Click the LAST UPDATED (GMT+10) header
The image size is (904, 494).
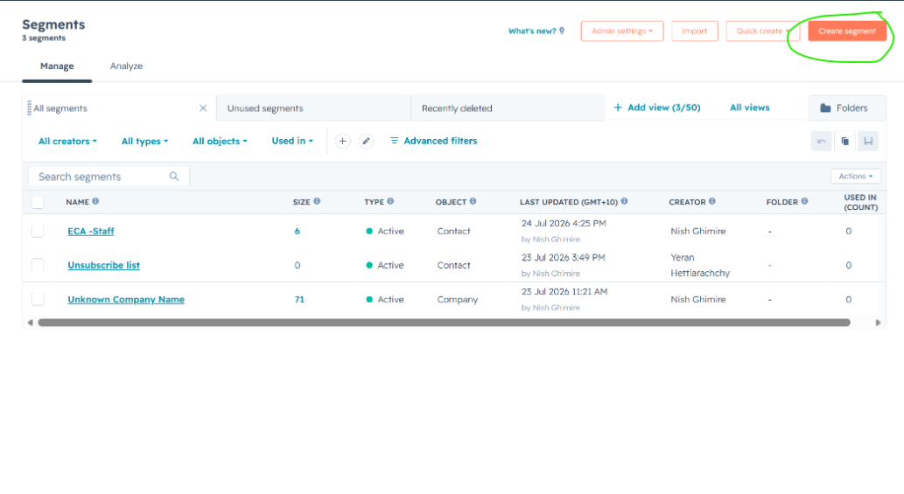569,202
